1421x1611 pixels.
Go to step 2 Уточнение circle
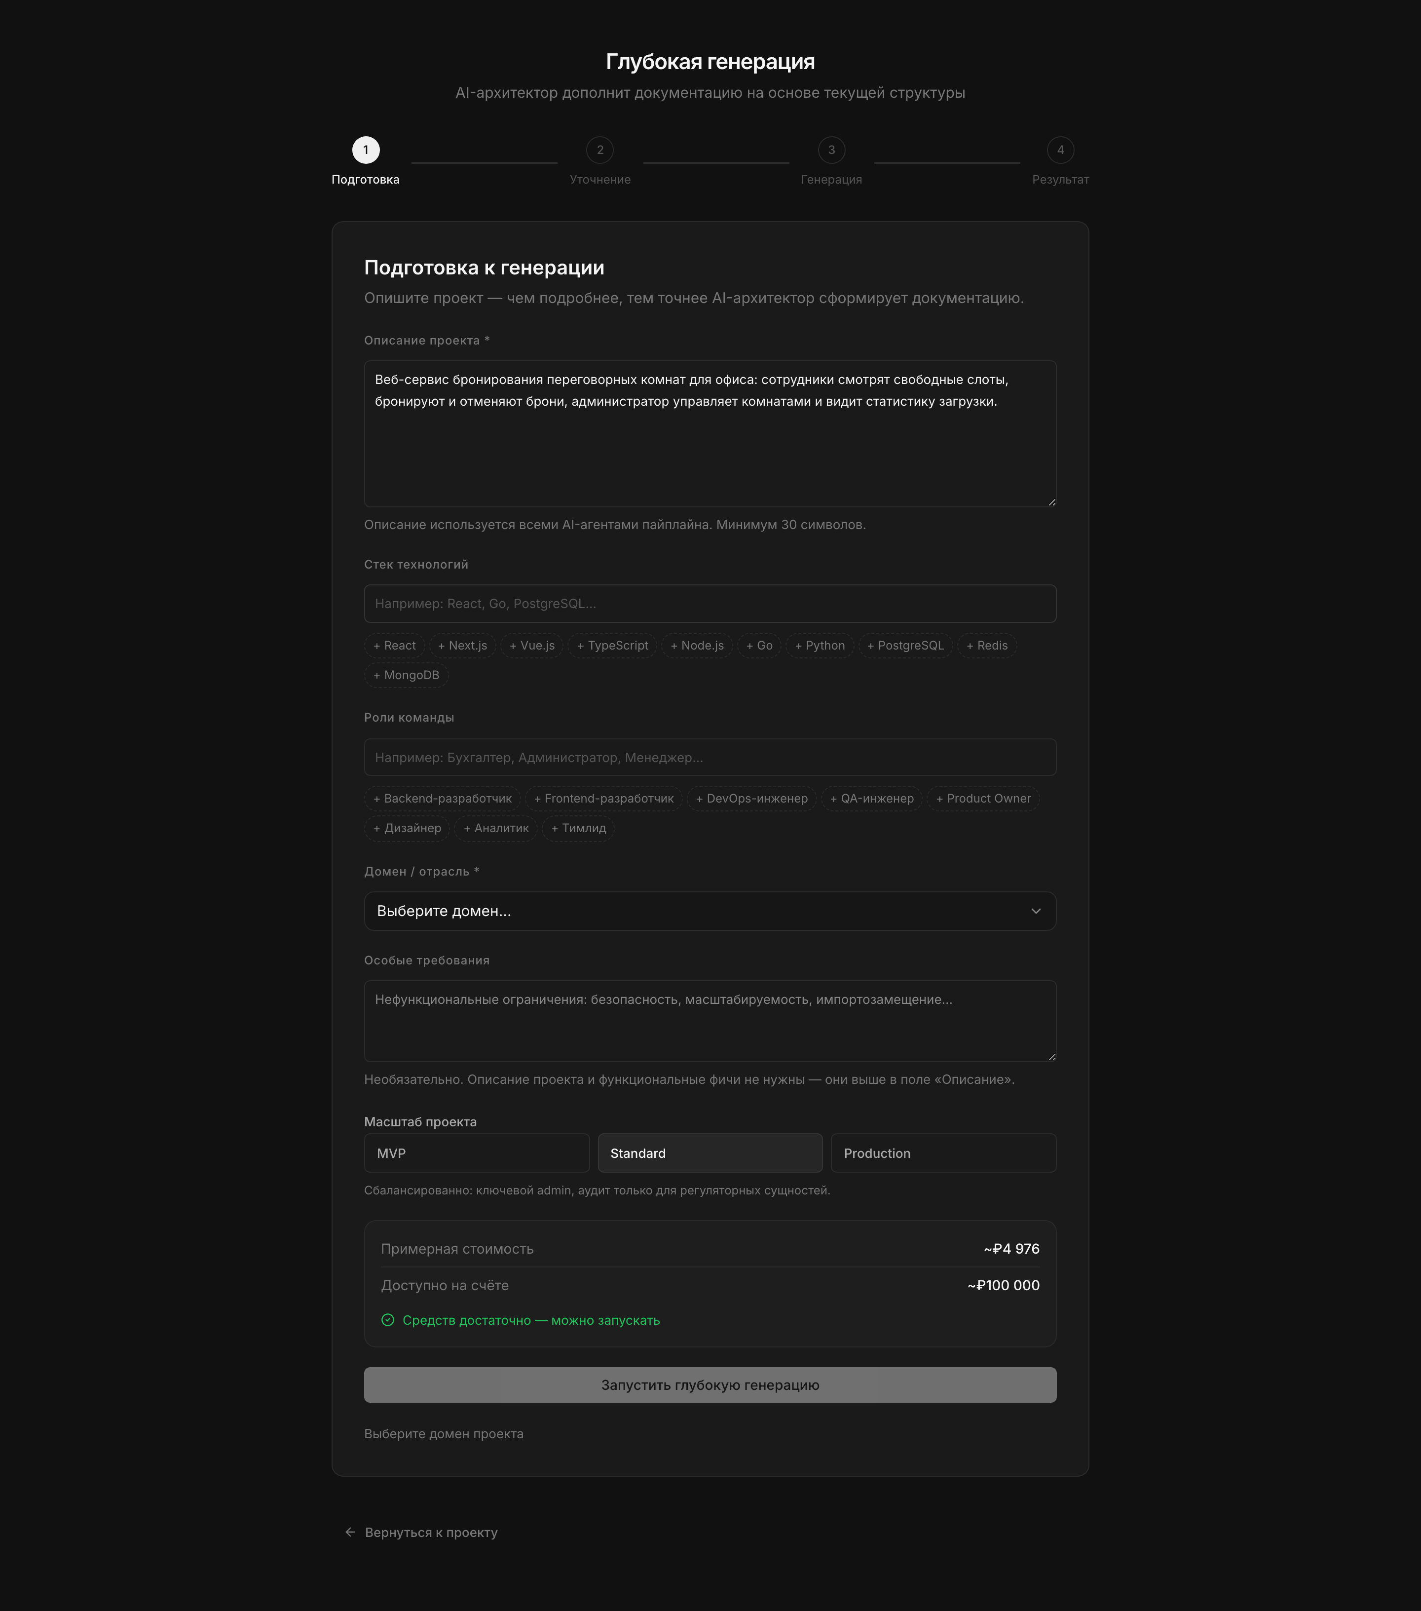[600, 150]
